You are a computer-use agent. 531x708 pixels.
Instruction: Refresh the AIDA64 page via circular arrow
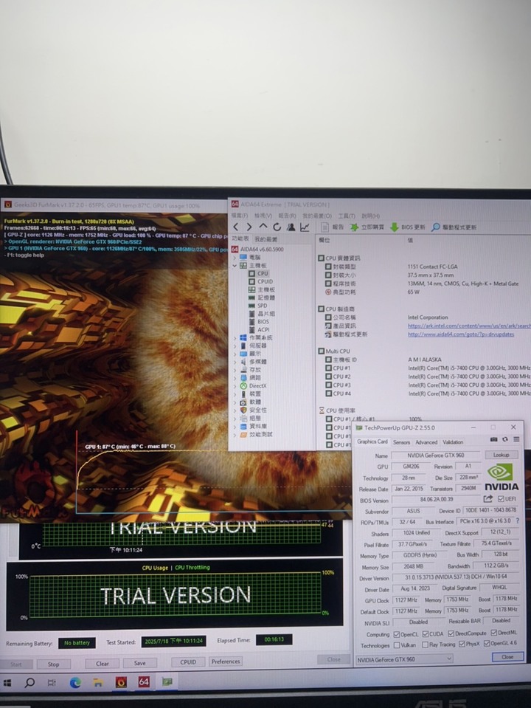[277, 227]
